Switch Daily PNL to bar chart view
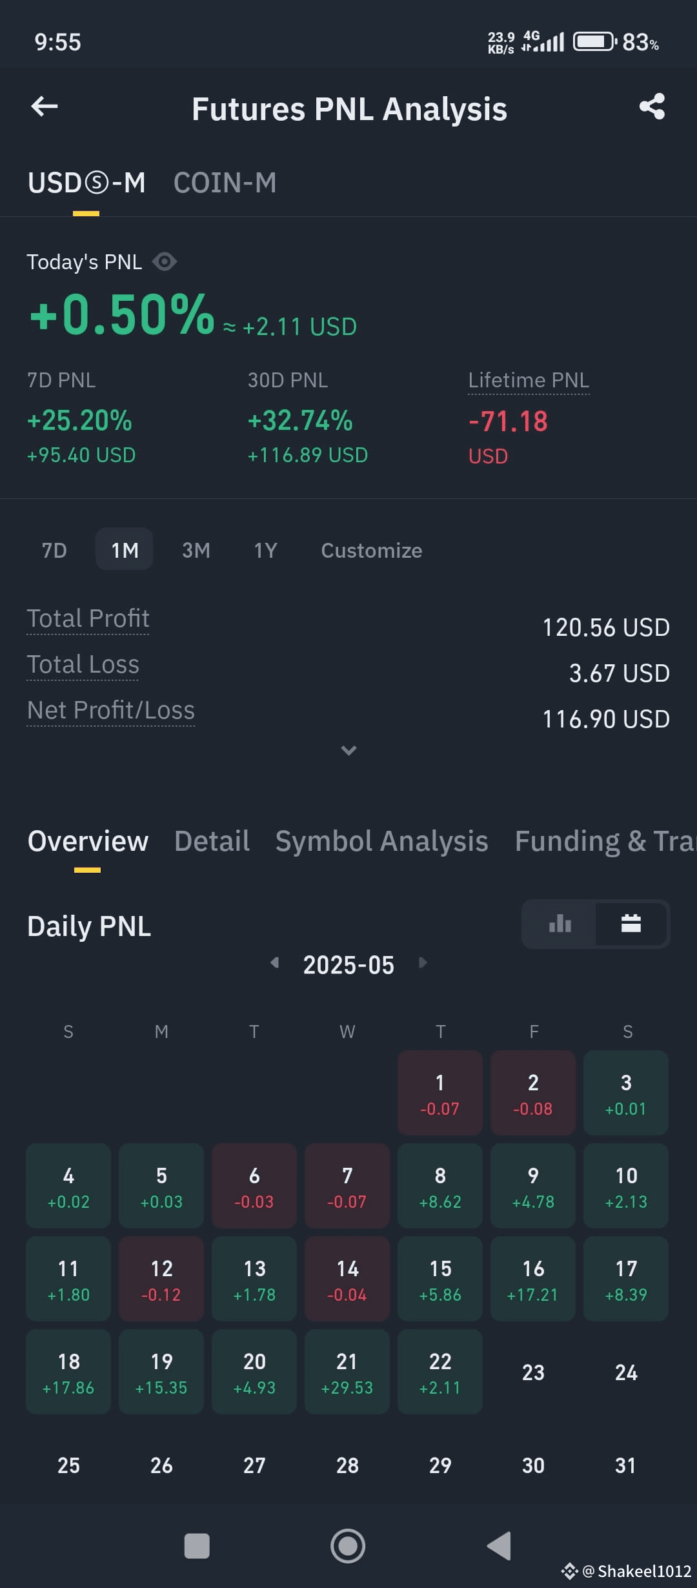The image size is (697, 1588). click(560, 924)
